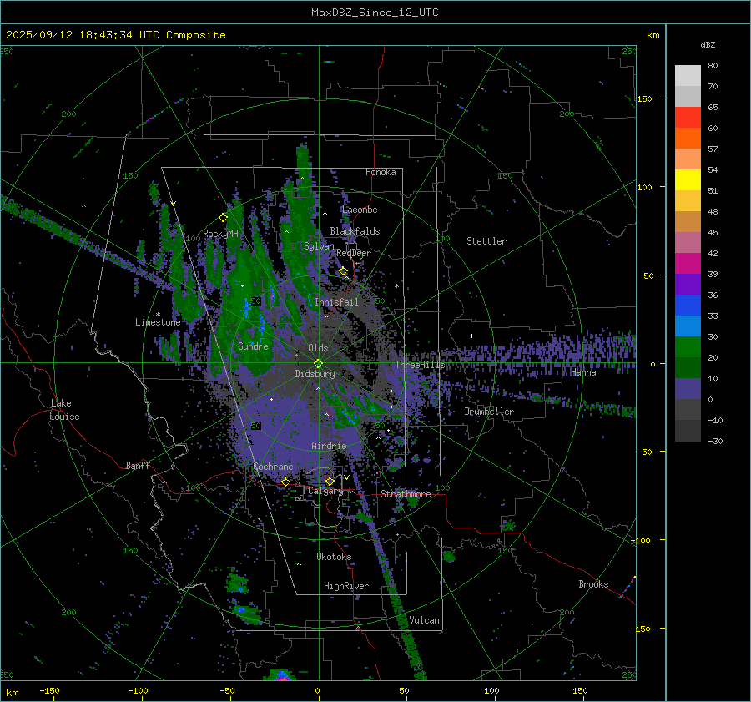751x702 pixels.
Task: Select the dark gray -30 to -10 legend swatch
Action: tap(688, 431)
